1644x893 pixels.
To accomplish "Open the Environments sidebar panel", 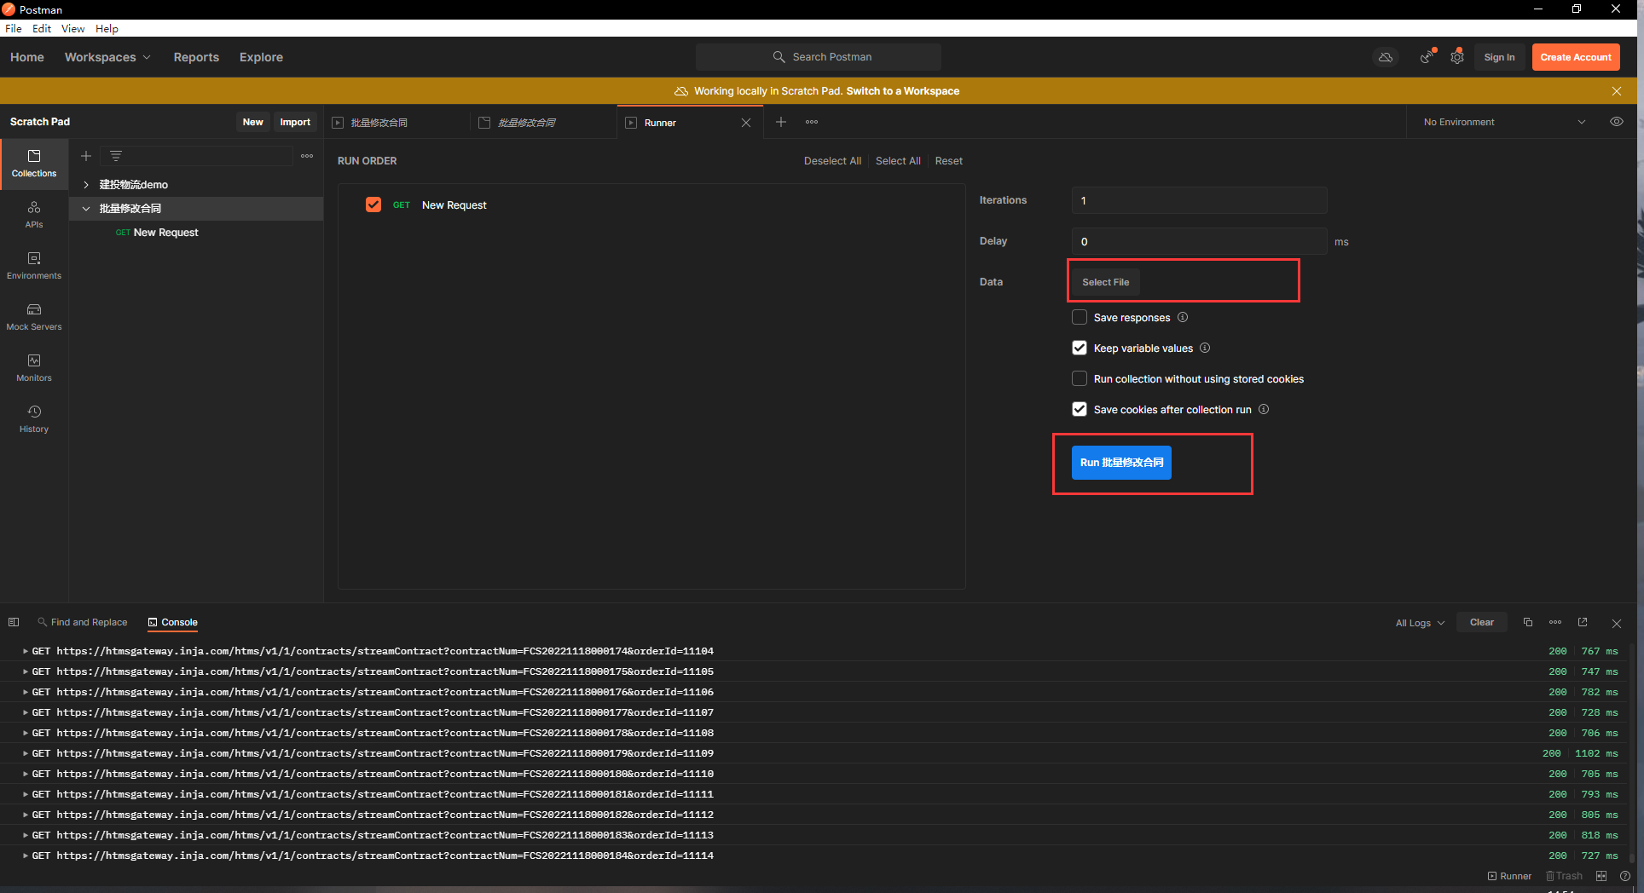I will coord(34,266).
